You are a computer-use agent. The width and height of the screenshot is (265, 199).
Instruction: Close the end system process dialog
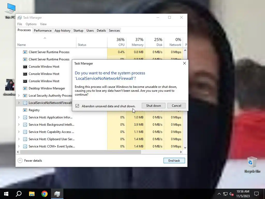[184, 63]
